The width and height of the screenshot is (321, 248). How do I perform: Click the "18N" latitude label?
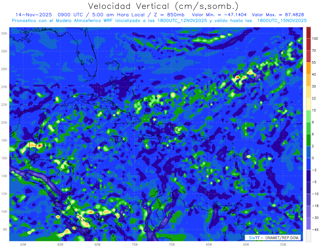click(x=4, y=140)
